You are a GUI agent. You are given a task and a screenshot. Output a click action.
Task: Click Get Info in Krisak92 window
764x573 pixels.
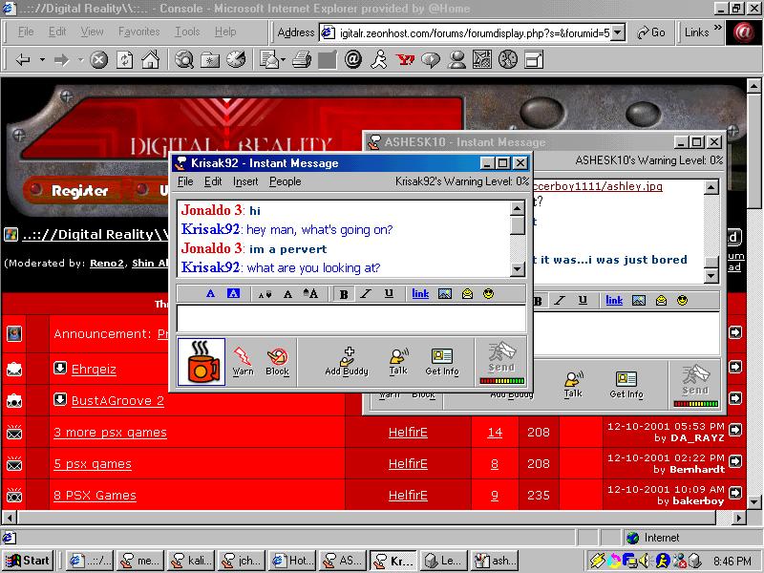(x=442, y=361)
